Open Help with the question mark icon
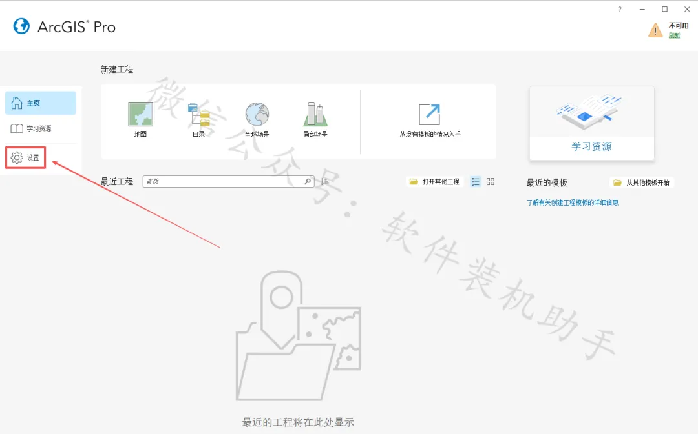Viewport: 698px width, 434px height. (620, 9)
